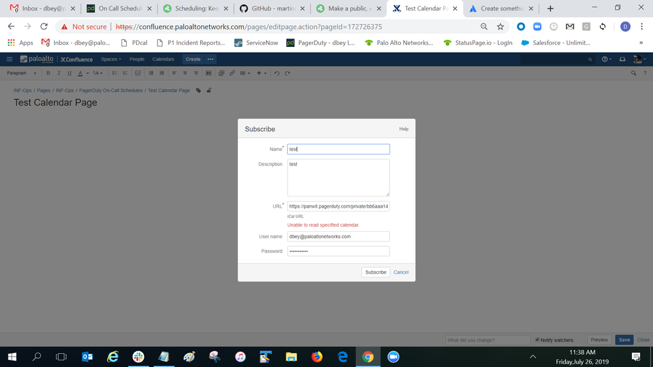
Task: Click the insert files and images icon
Action: (221, 73)
